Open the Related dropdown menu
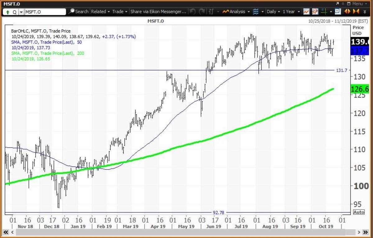This screenshot has width=373, height=238. [x=100, y=11]
